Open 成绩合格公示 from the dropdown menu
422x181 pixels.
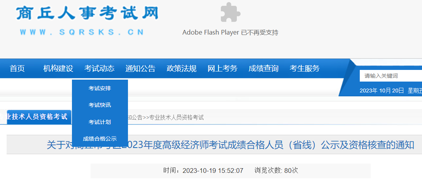tap(100, 139)
